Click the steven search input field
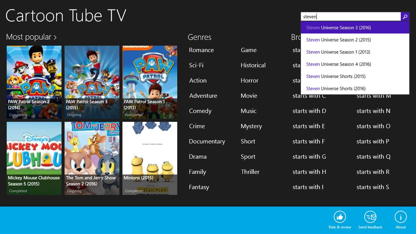 351,17
